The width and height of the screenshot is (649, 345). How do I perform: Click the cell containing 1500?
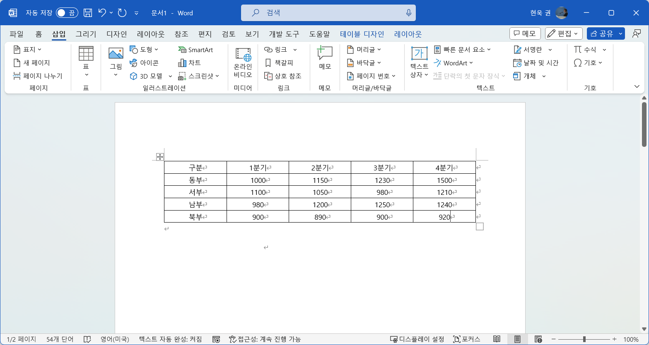click(444, 180)
